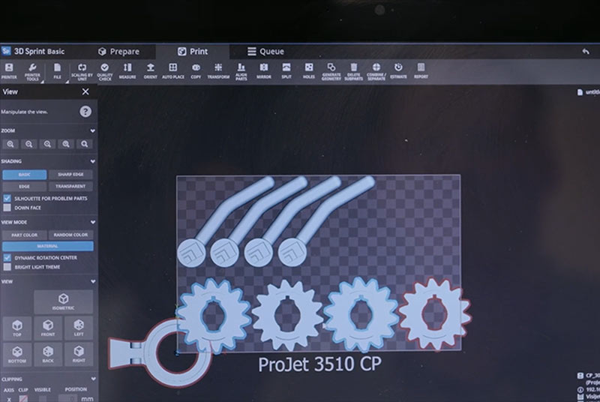Collapse the Shading section
This screenshot has height=402, width=600.
pyautogui.click(x=92, y=161)
